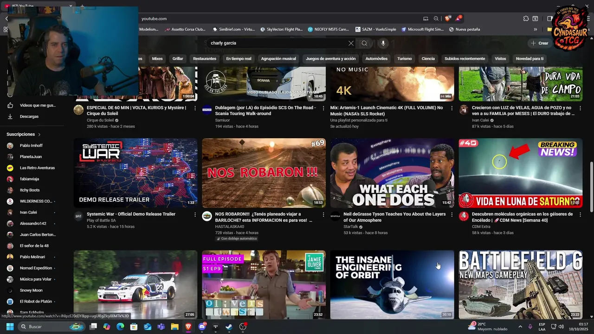Clear the YouTube search box text
Viewport: 594px width, 334px height.
351,43
